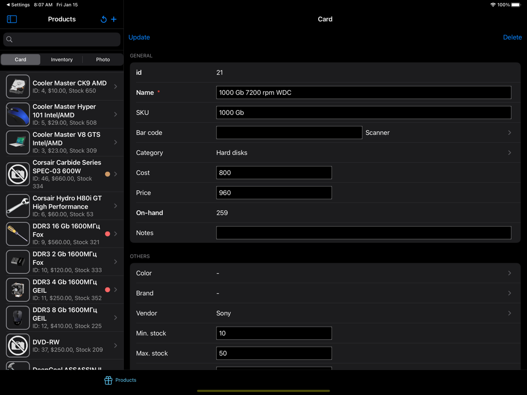
Task: Click the product search field
Action: pos(62,39)
